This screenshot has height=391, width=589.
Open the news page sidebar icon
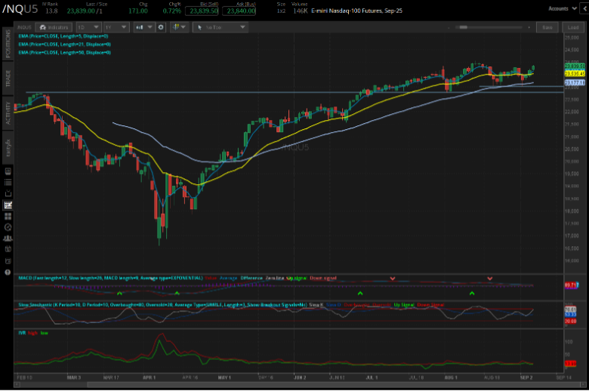[8, 260]
